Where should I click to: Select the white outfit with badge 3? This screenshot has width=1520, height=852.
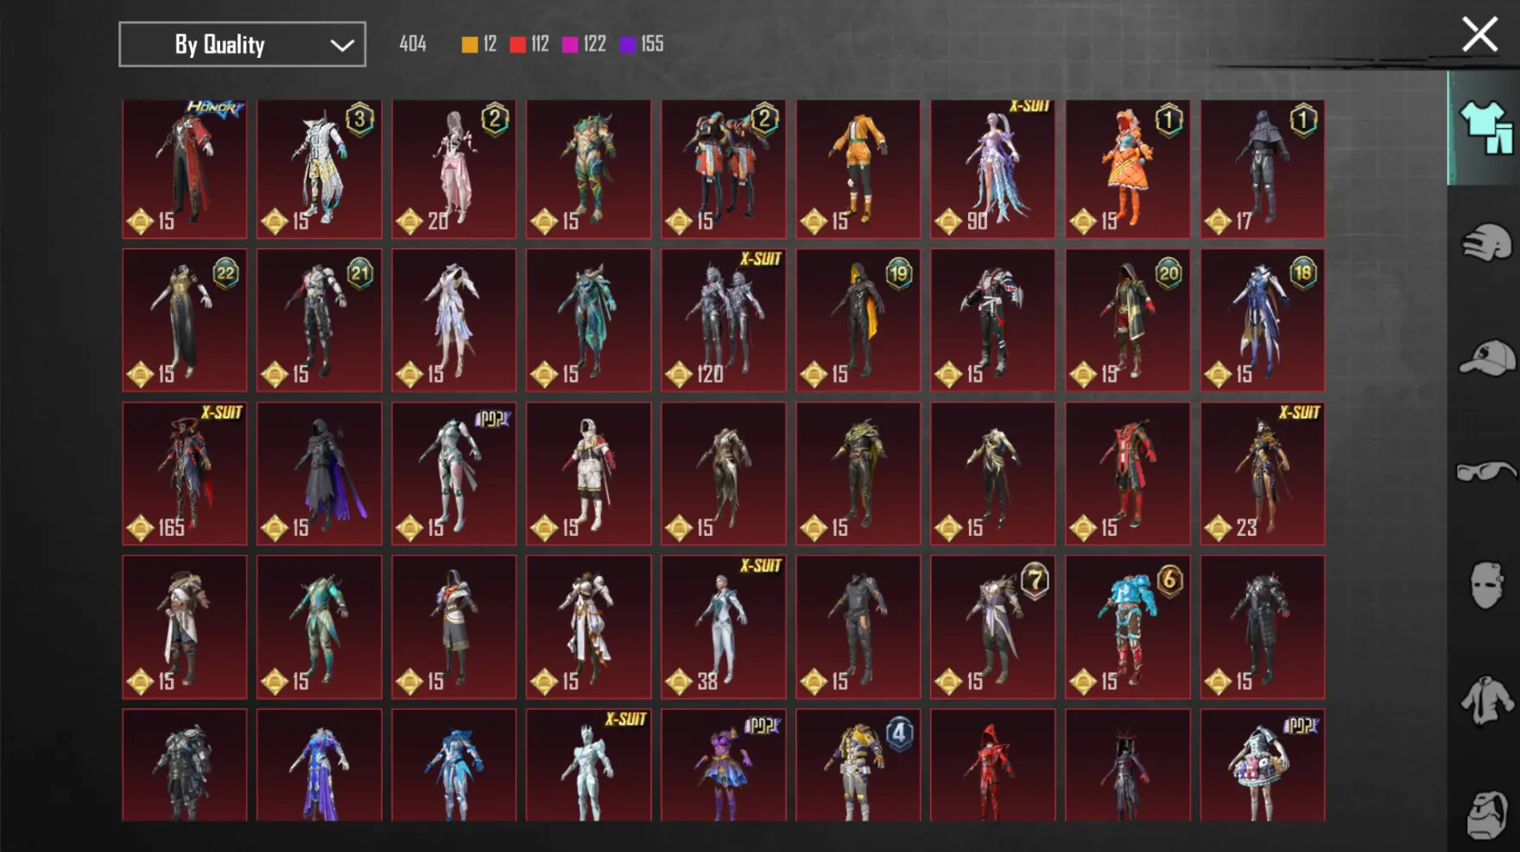pyautogui.click(x=320, y=169)
